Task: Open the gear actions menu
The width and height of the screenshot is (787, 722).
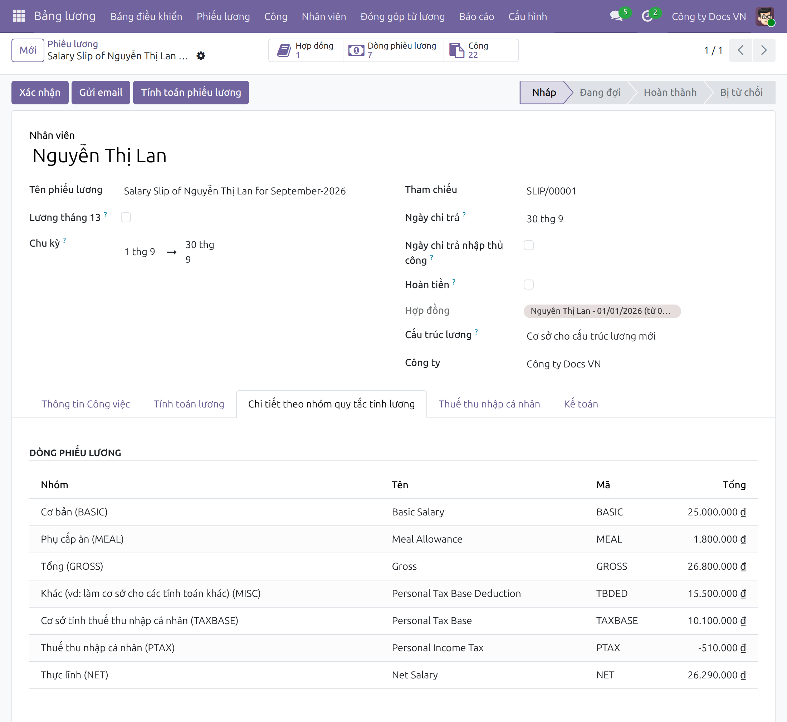Action: (x=201, y=56)
